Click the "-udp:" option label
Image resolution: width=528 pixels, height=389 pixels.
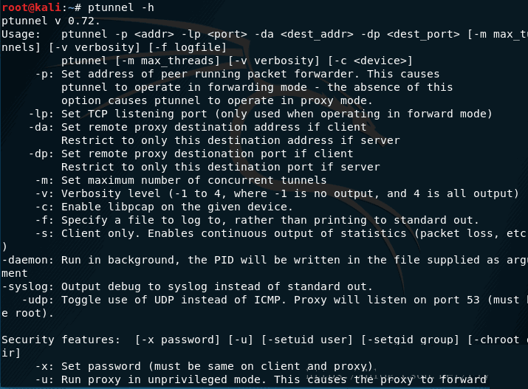(x=38, y=300)
